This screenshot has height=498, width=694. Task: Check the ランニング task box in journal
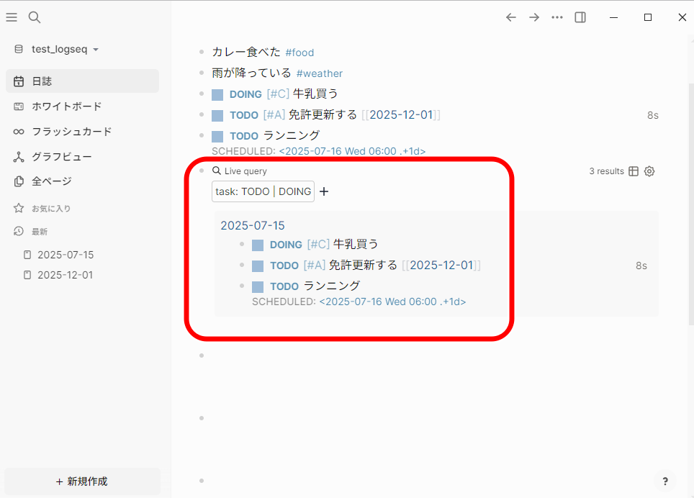click(x=217, y=136)
